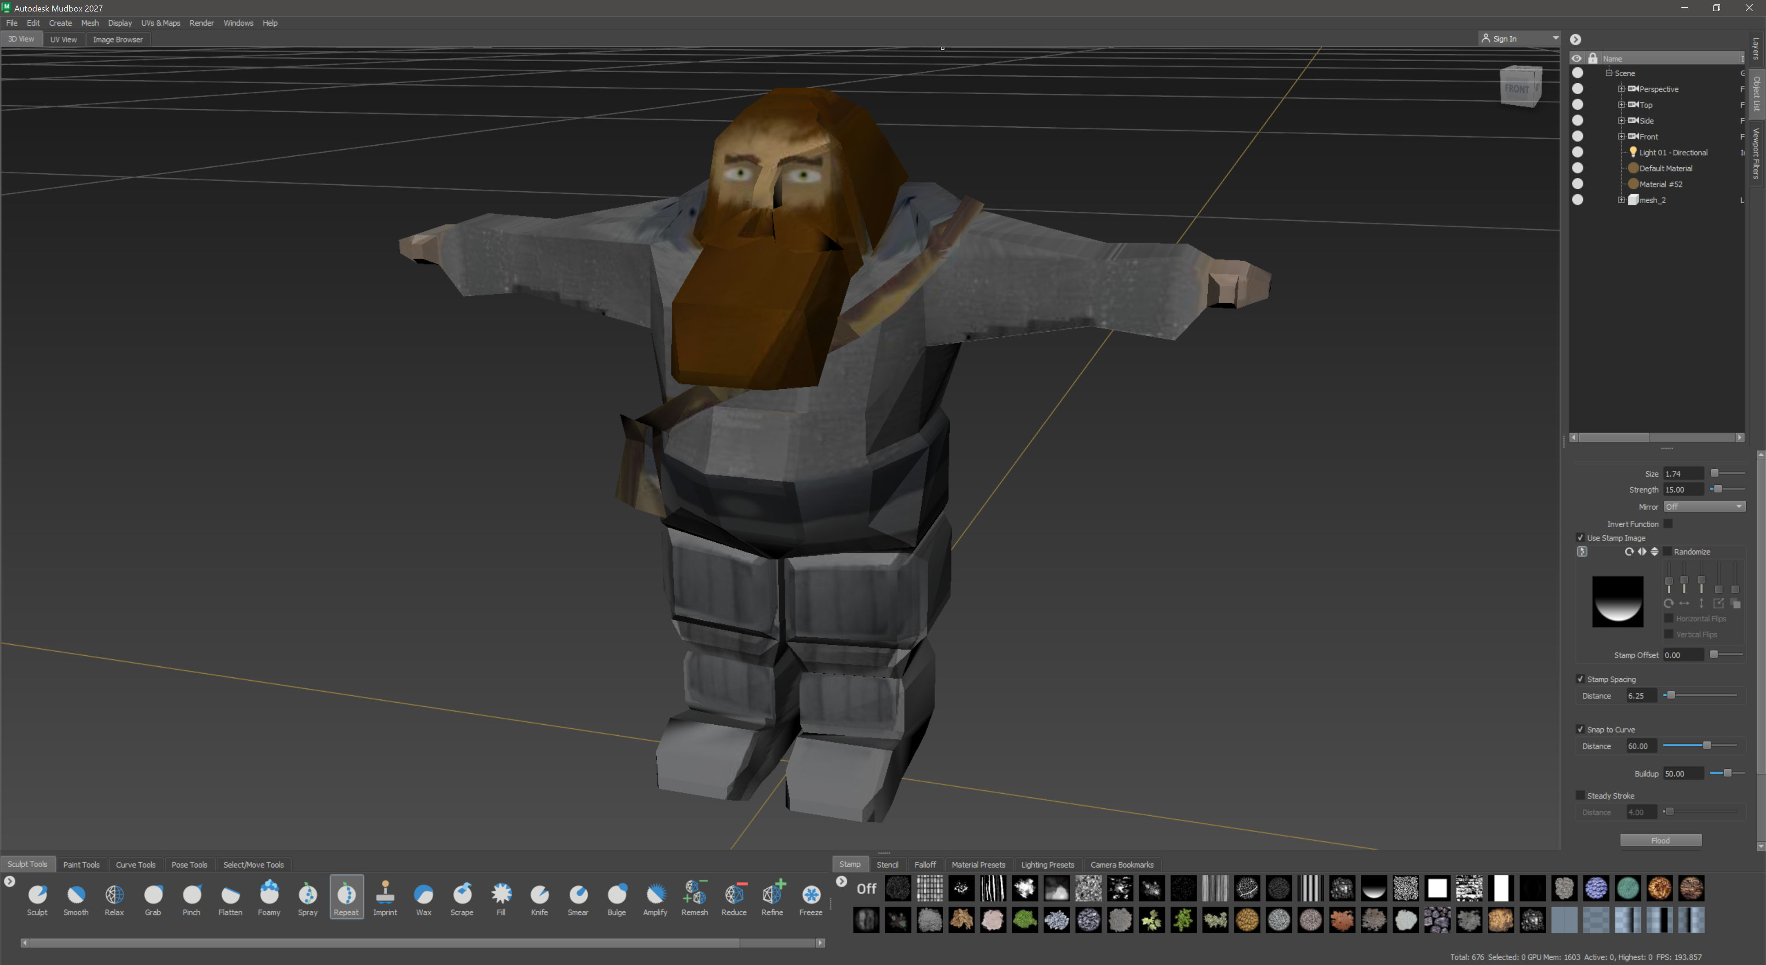Select the Sculpt tool

click(37, 898)
